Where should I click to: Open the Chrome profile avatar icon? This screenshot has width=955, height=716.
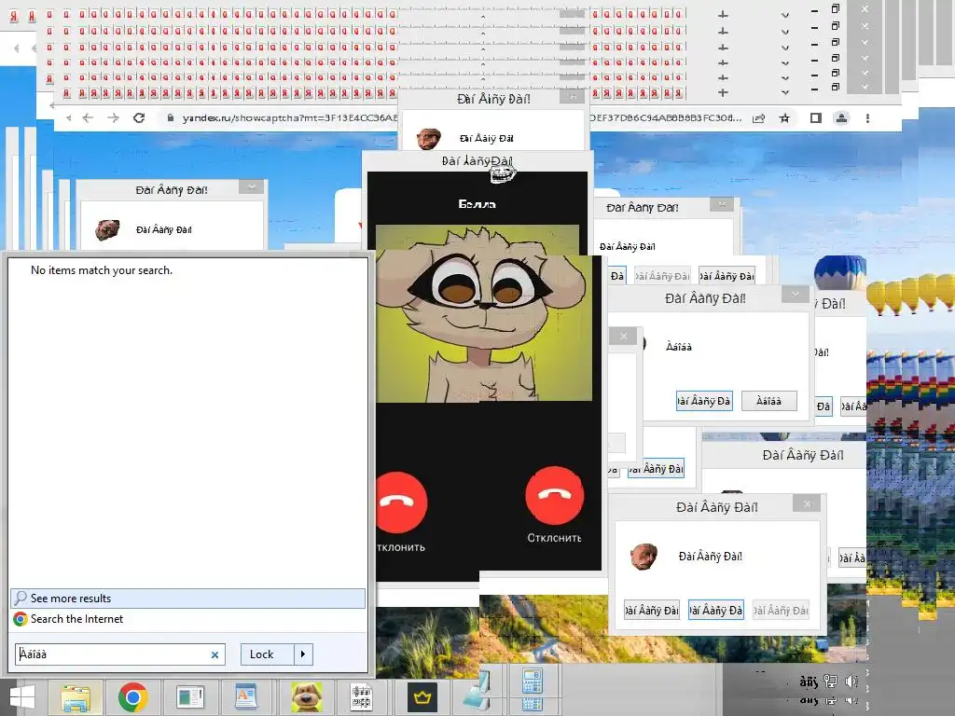[841, 118]
